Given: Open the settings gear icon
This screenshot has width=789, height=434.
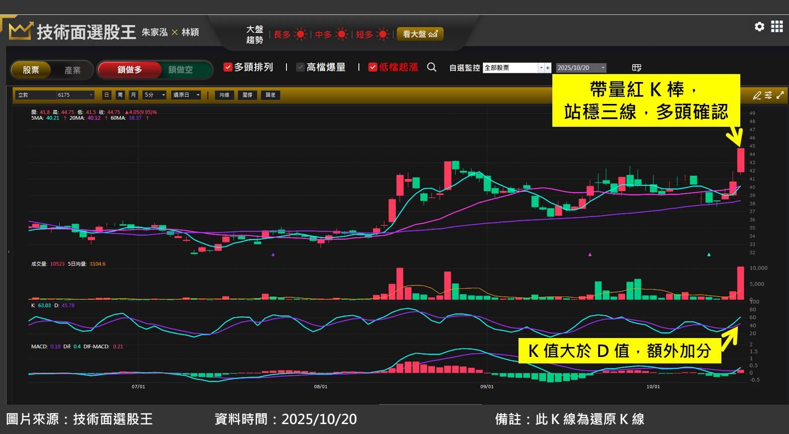Looking at the screenshot, I should pos(759,26).
